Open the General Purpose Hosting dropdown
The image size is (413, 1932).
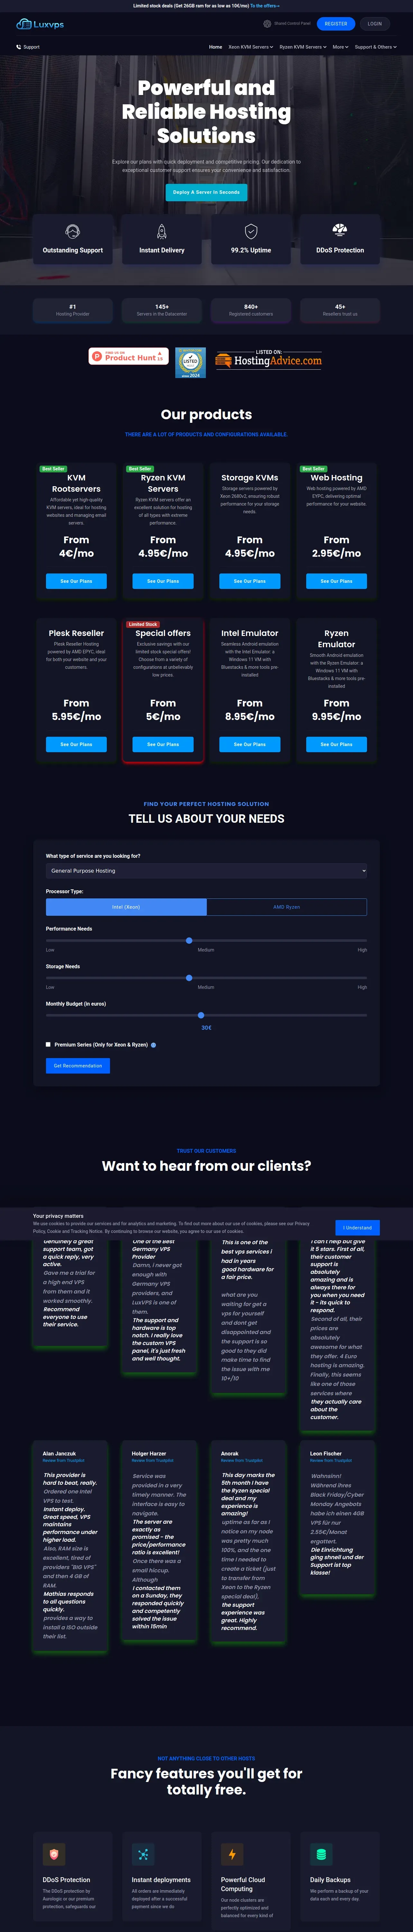pos(206,871)
